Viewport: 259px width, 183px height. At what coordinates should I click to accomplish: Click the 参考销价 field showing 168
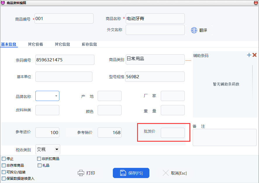tap(110, 133)
